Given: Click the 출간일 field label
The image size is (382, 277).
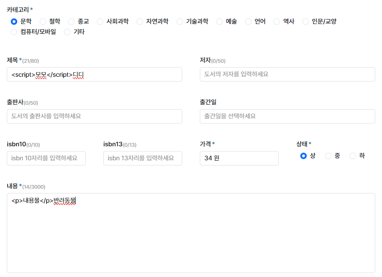Looking at the screenshot, I should pos(208,102).
